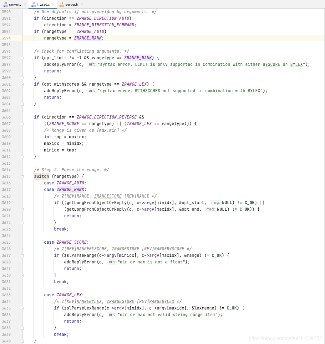Image resolution: width=325 pixels, height=344 pixels.
Task: Close the server.c tab
Action: (x=25, y=4)
